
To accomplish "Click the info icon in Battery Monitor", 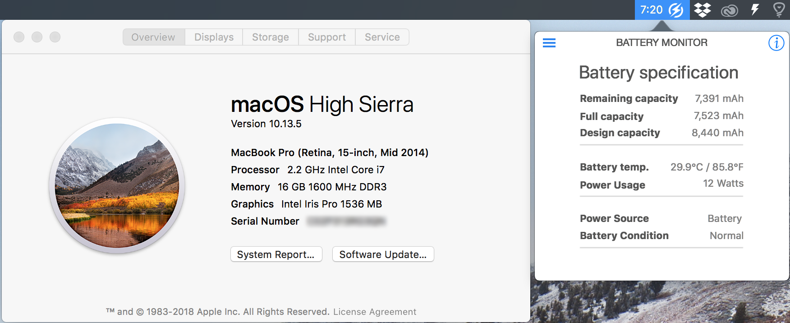I will 776,43.
